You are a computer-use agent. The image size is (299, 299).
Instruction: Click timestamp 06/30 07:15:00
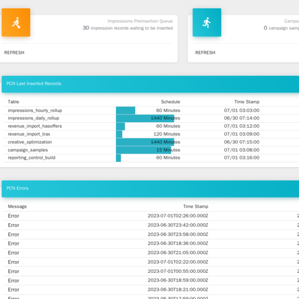click(242, 142)
